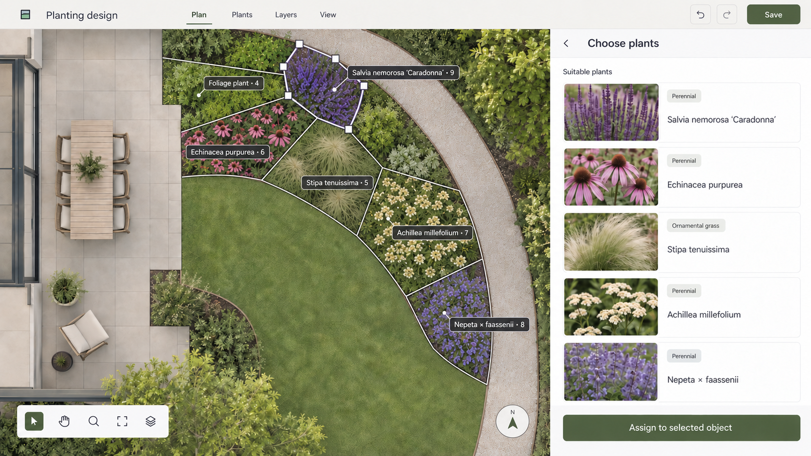The width and height of the screenshot is (811, 456).
Task: Click the 'Achillea millefolium • 7' map label
Action: click(433, 233)
